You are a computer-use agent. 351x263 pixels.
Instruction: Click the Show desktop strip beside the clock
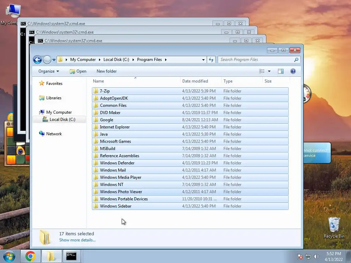click(x=349, y=256)
